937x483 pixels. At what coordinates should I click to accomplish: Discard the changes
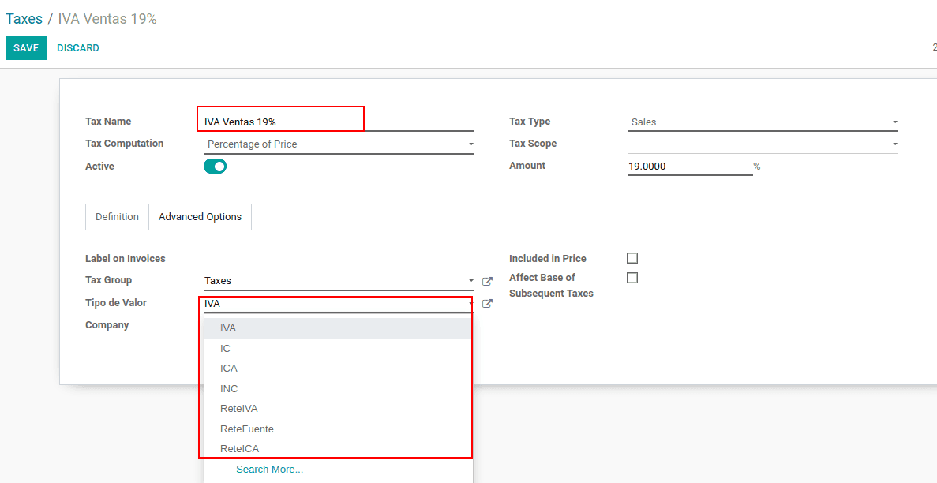click(78, 48)
